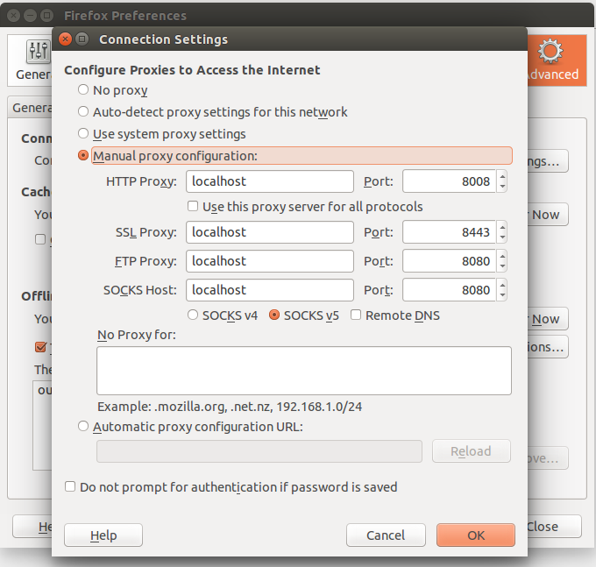Image resolution: width=596 pixels, height=567 pixels.
Task: Select SOCKS v5 option
Action: click(274, 315)
